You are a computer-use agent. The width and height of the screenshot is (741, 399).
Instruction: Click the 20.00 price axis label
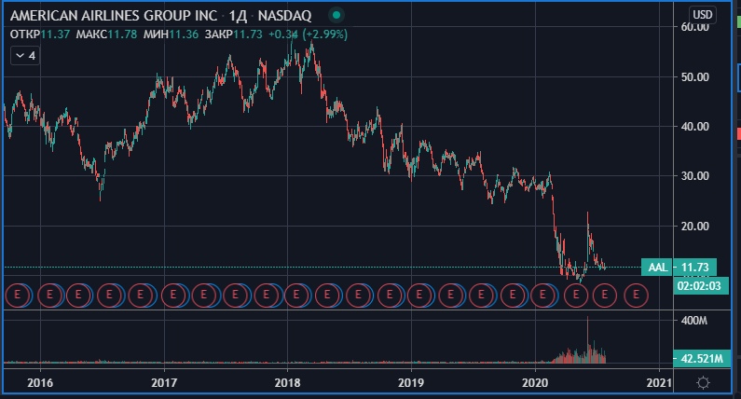click(694, 226)
